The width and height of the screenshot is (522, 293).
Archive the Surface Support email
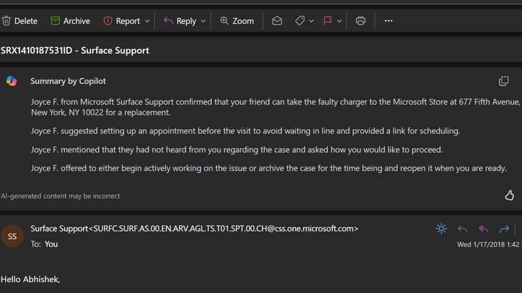click(x=70, y=21)
